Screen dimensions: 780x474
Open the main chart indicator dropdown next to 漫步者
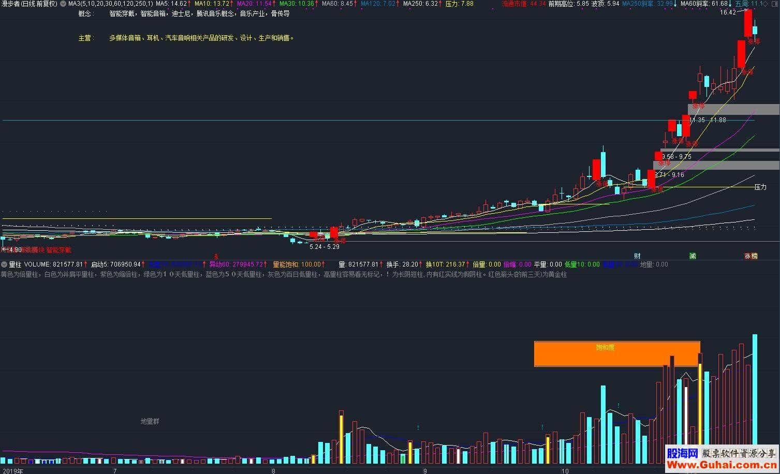tap(63, 4)
